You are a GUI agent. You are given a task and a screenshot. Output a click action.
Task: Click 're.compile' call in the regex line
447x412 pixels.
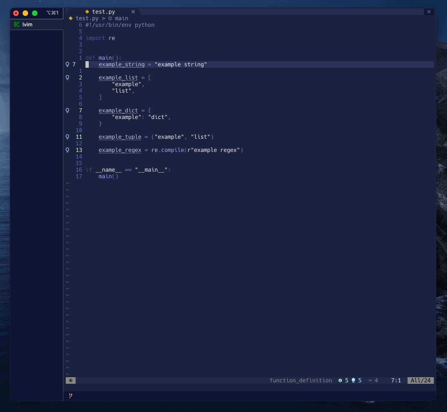(168, 150)
